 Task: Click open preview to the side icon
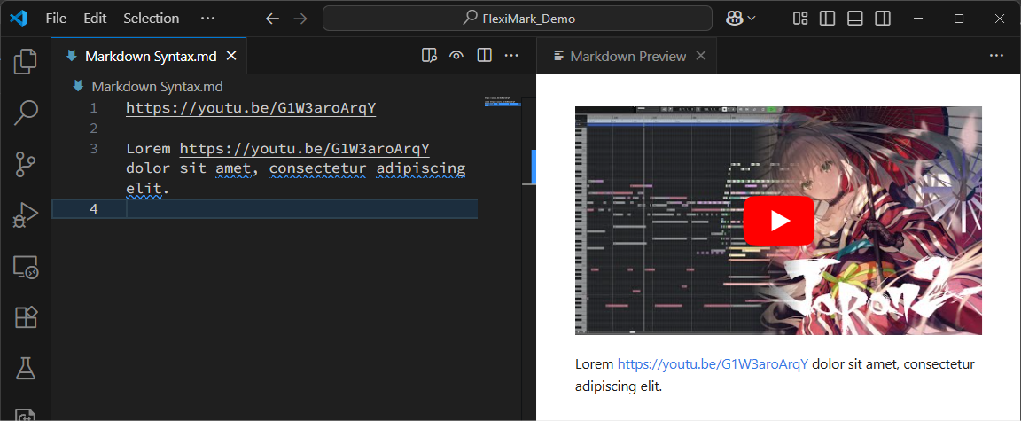(x=430, y=56)
